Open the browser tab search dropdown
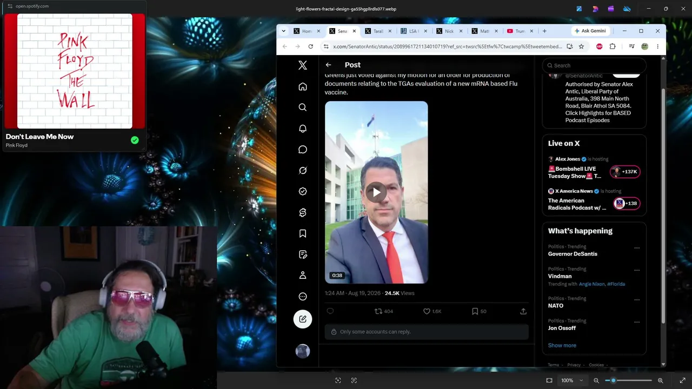The image size is (692, 389). 283,31
